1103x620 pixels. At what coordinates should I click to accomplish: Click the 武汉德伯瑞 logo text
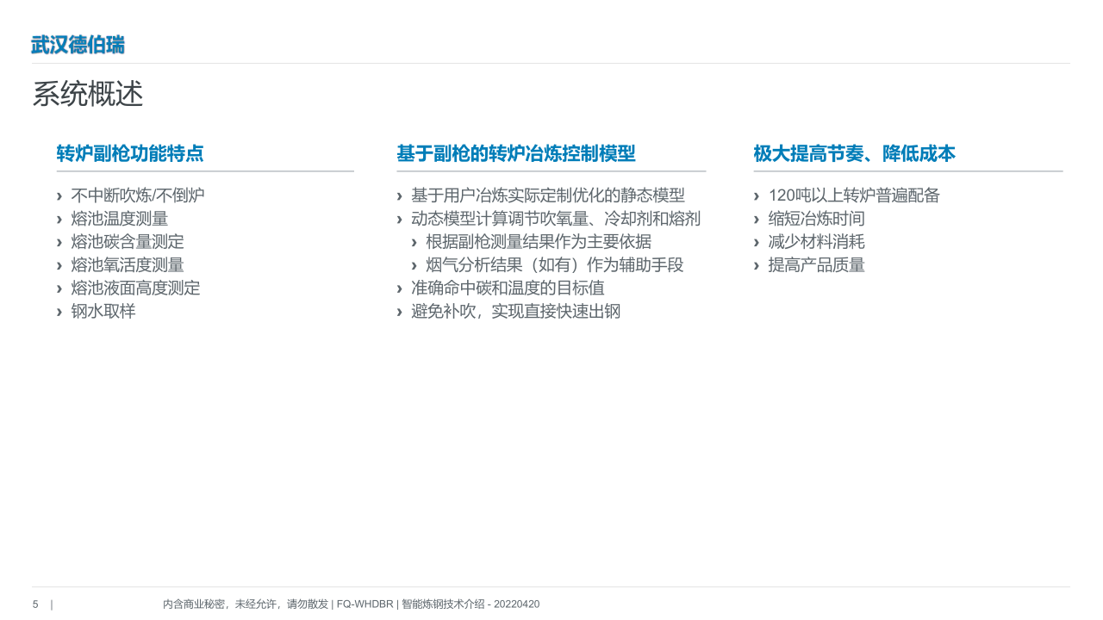pyautogui.click(x=78, y=45)
